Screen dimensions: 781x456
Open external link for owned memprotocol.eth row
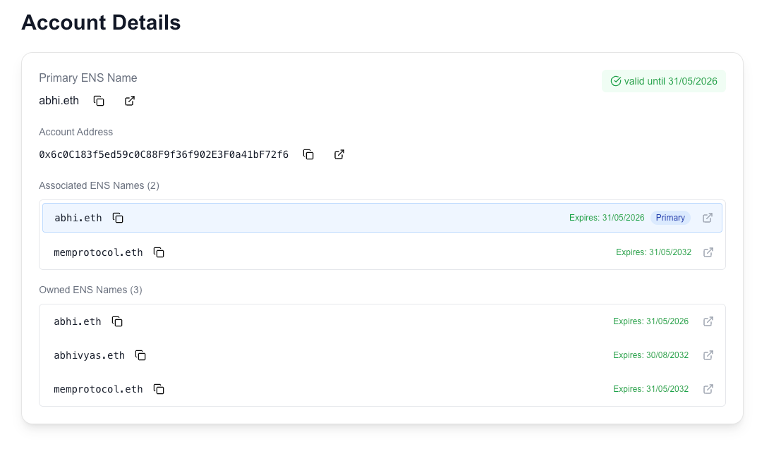[x=708, y=389]
